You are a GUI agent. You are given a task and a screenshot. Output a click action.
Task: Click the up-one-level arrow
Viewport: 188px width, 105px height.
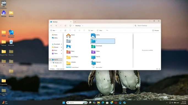pos(61,26)
